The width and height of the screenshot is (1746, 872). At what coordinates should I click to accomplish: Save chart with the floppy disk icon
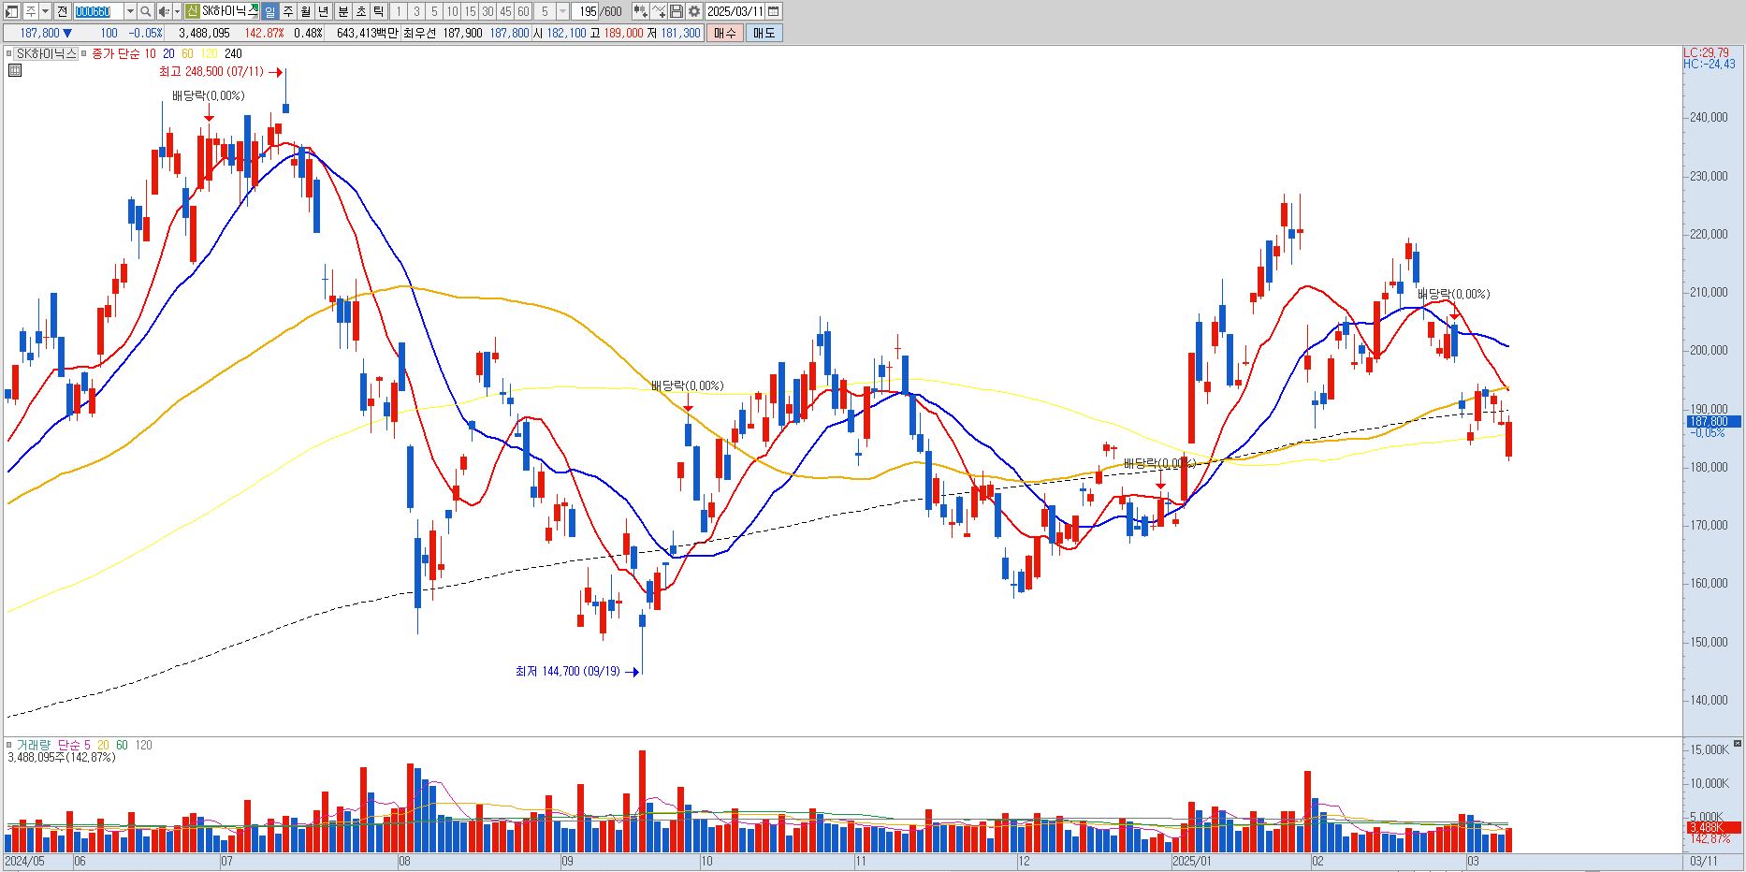tap(677, 11)
